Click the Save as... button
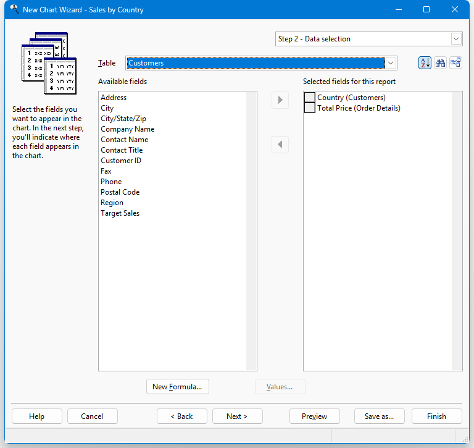 point(379,416)
